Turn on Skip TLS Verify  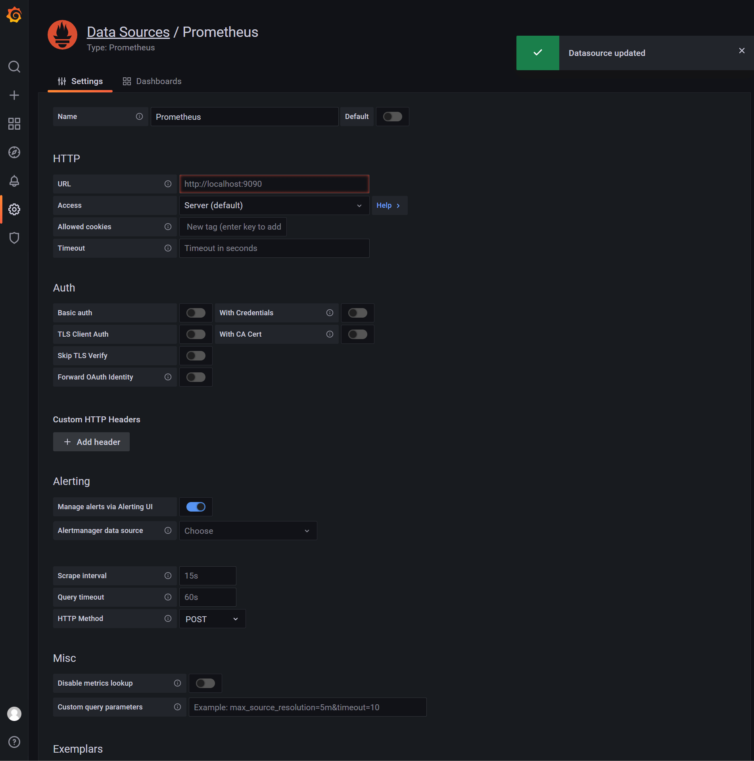click(x=196, y=356)
